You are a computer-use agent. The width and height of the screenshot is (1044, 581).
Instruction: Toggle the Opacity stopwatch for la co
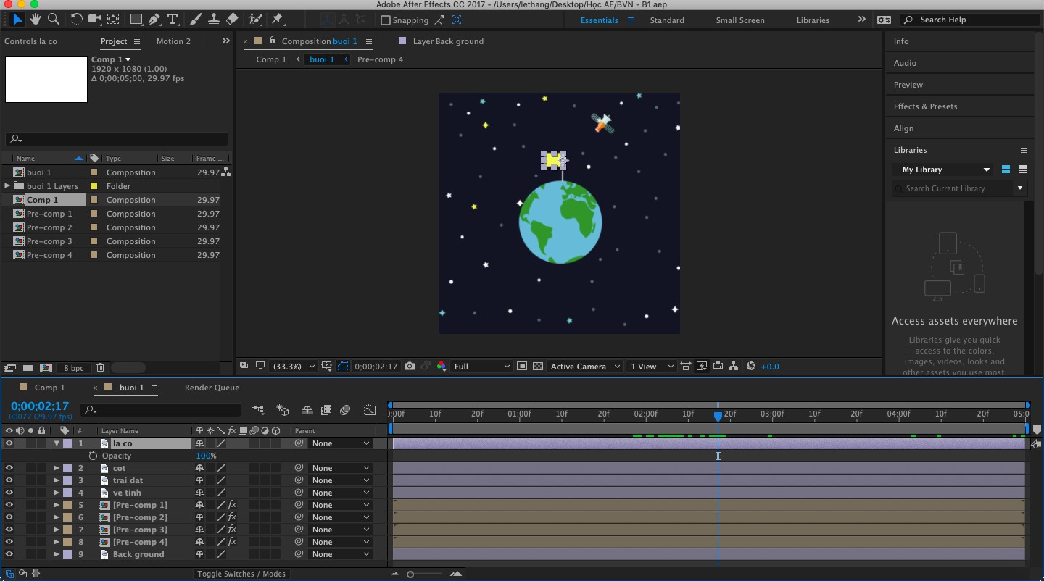pos(93,456)
